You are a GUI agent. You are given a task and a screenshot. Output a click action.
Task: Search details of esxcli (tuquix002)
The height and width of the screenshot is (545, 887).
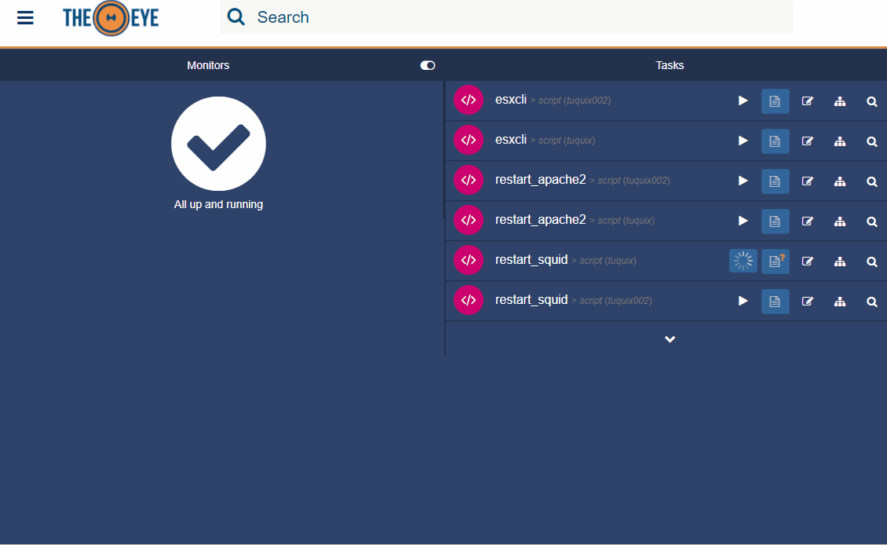(872, 101)
